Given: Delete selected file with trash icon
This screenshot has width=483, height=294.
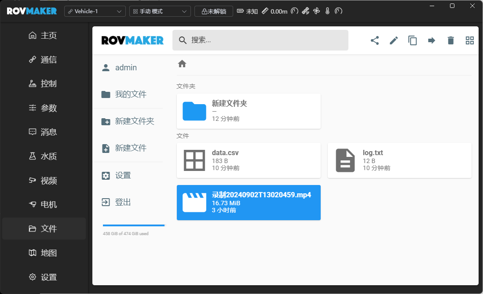Looking at the screenshot, I should (x=450, y=40).
